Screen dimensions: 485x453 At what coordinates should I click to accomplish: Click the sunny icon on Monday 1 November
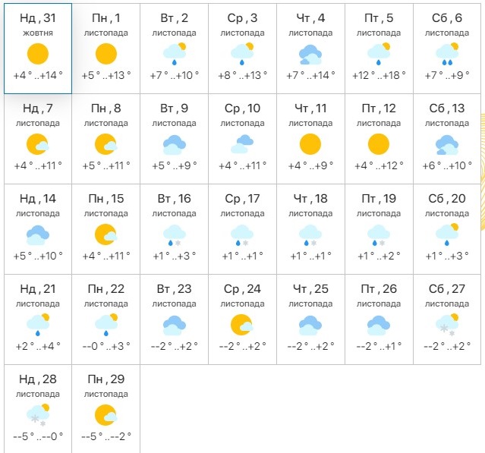click(106, 54)
